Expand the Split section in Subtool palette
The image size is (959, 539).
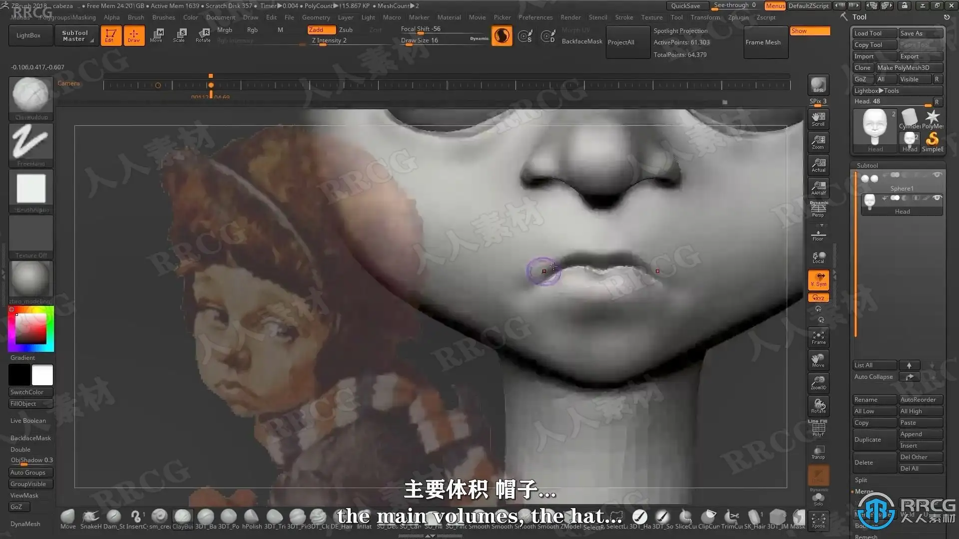tap(861, 480)
